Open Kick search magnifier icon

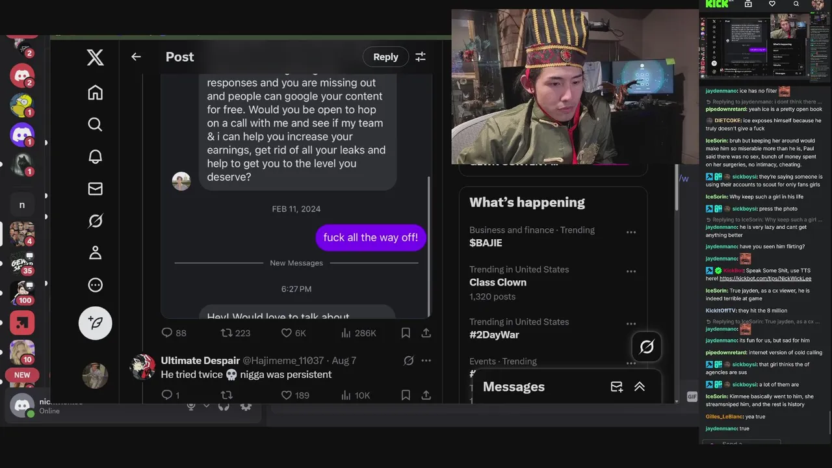(x=796, y=4)
